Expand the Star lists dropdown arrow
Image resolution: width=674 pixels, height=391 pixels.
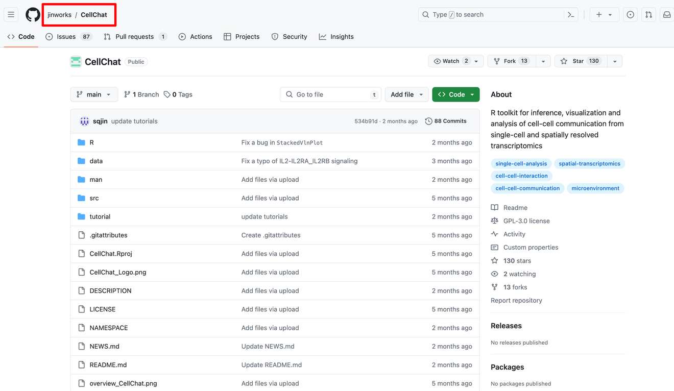[x=615, y=61]
